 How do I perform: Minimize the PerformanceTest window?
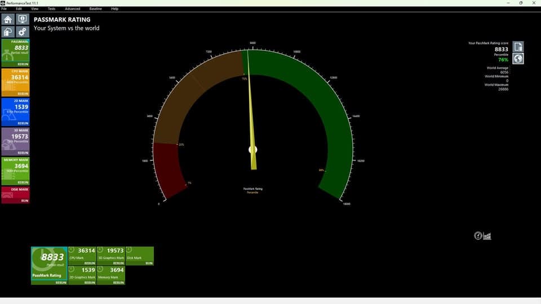point(508,3)
